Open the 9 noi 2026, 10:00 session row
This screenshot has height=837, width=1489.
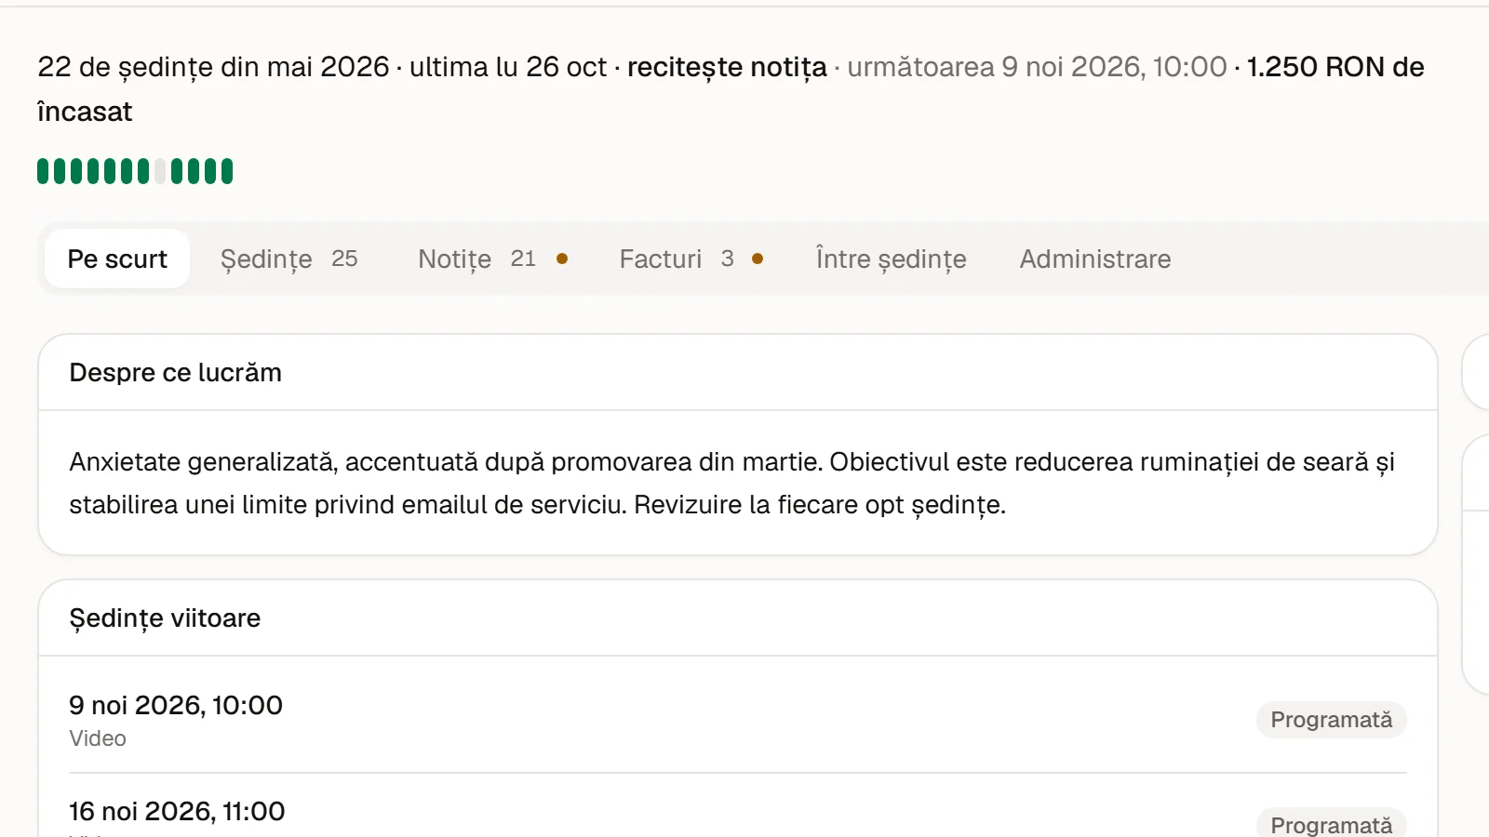click(x=738, y=720)
